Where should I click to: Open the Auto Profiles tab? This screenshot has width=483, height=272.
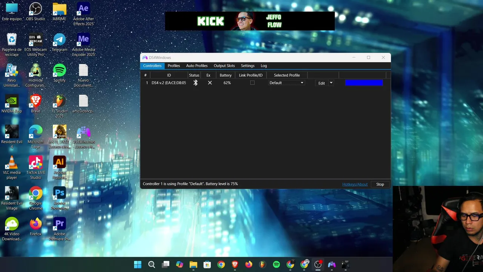[197, 66]
